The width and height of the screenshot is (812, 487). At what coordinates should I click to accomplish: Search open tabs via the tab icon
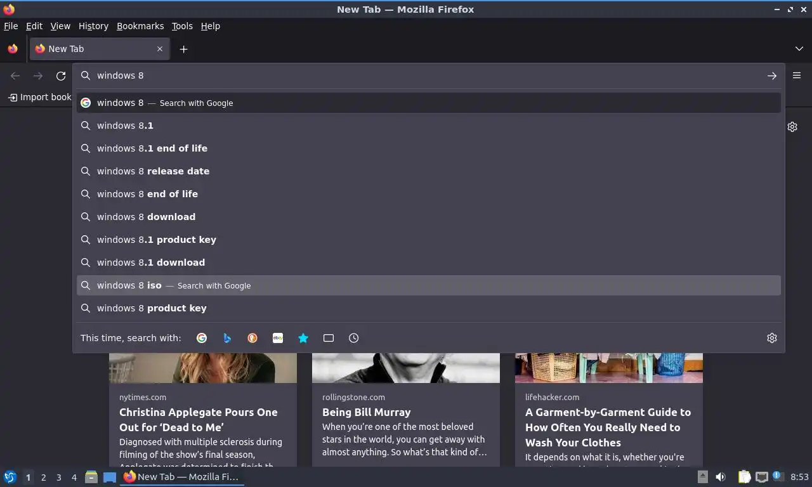[x=329, y=338]
